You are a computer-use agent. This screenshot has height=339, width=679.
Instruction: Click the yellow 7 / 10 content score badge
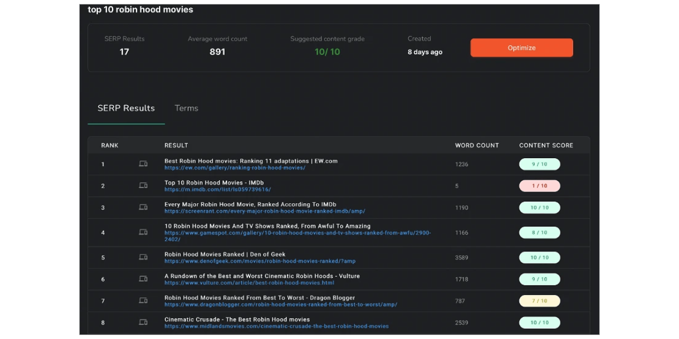[x=539, y=301]
